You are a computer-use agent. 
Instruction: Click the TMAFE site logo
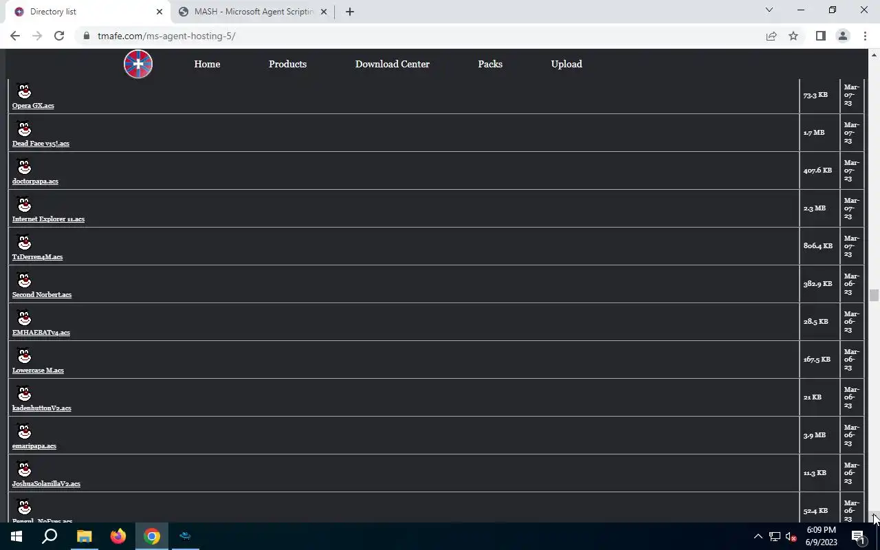click(138, 64)
